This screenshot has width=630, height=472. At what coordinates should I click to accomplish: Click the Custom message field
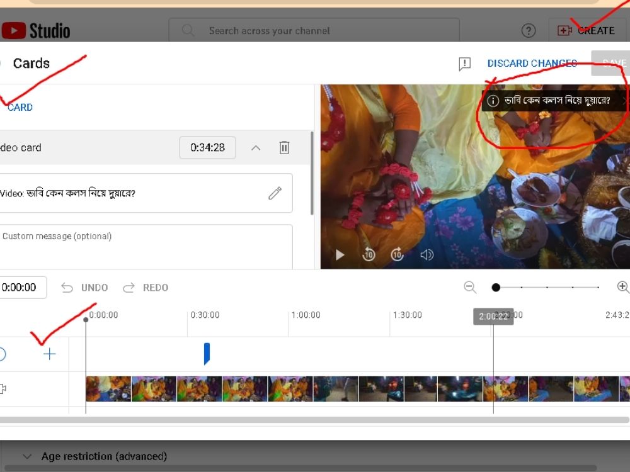(x=146, y=247)
